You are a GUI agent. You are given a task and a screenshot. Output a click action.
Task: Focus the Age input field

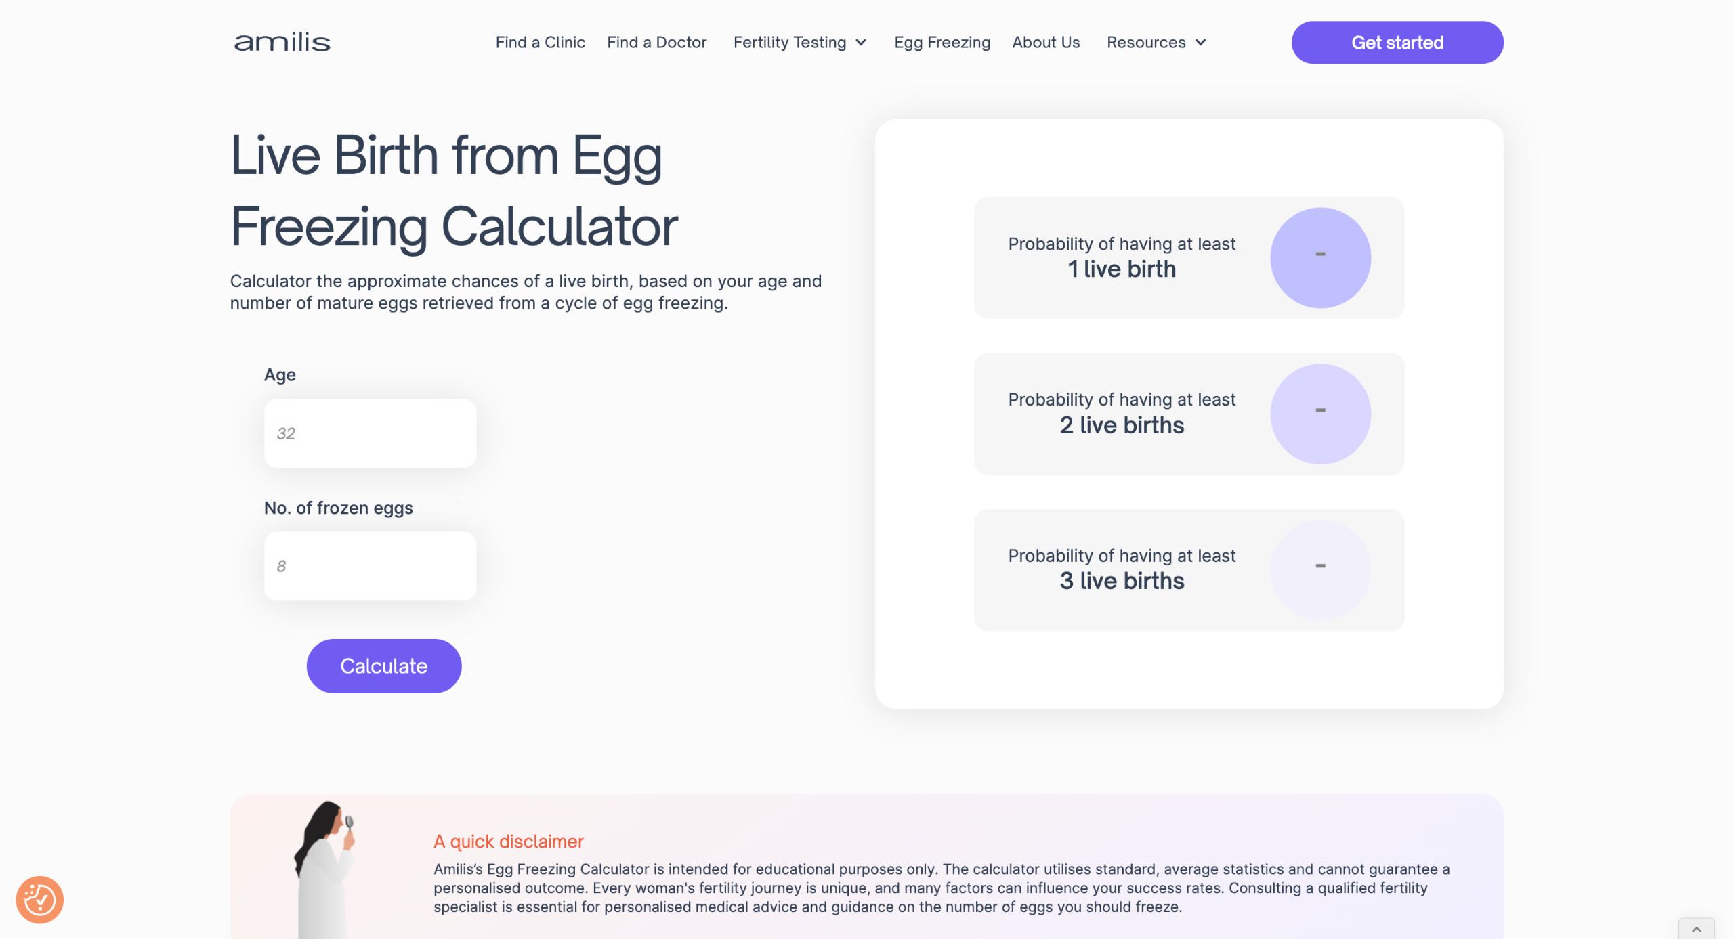pyautogui.click(x=370, y=433)
